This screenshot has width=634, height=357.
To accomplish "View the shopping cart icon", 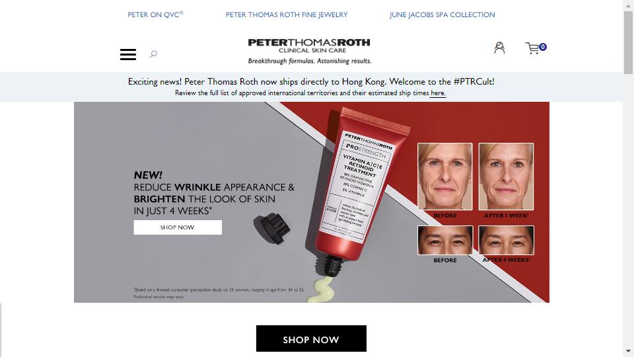I will pos(532,48).
